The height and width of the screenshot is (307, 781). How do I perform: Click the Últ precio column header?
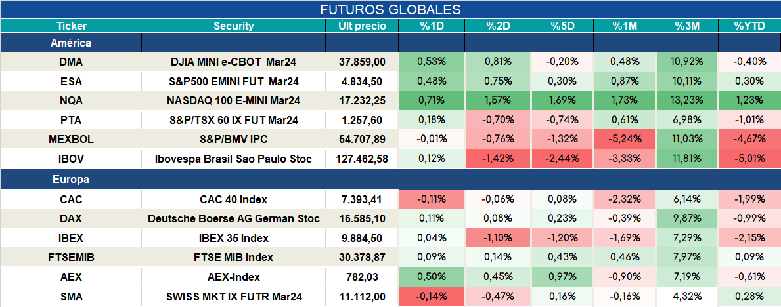362,26
